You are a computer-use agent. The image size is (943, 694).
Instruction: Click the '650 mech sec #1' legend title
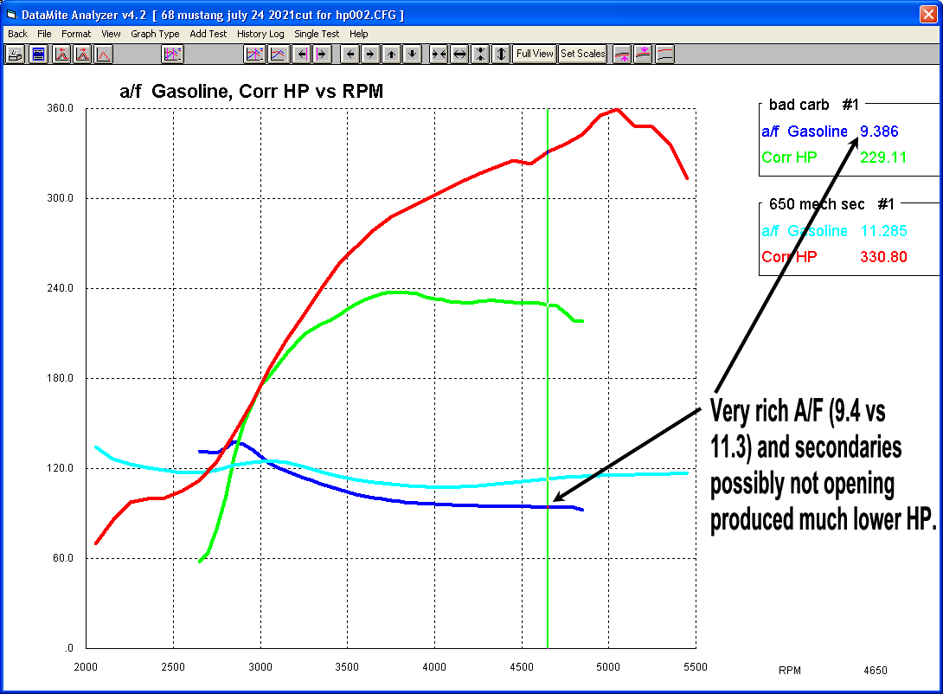[831, 204]
